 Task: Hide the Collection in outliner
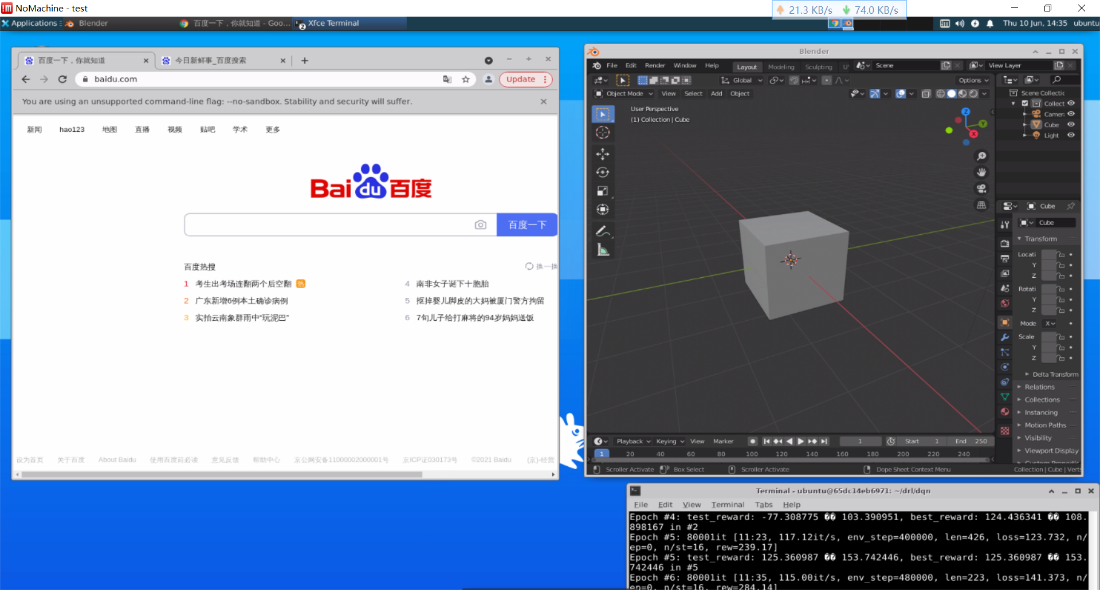coord(1071,104)
